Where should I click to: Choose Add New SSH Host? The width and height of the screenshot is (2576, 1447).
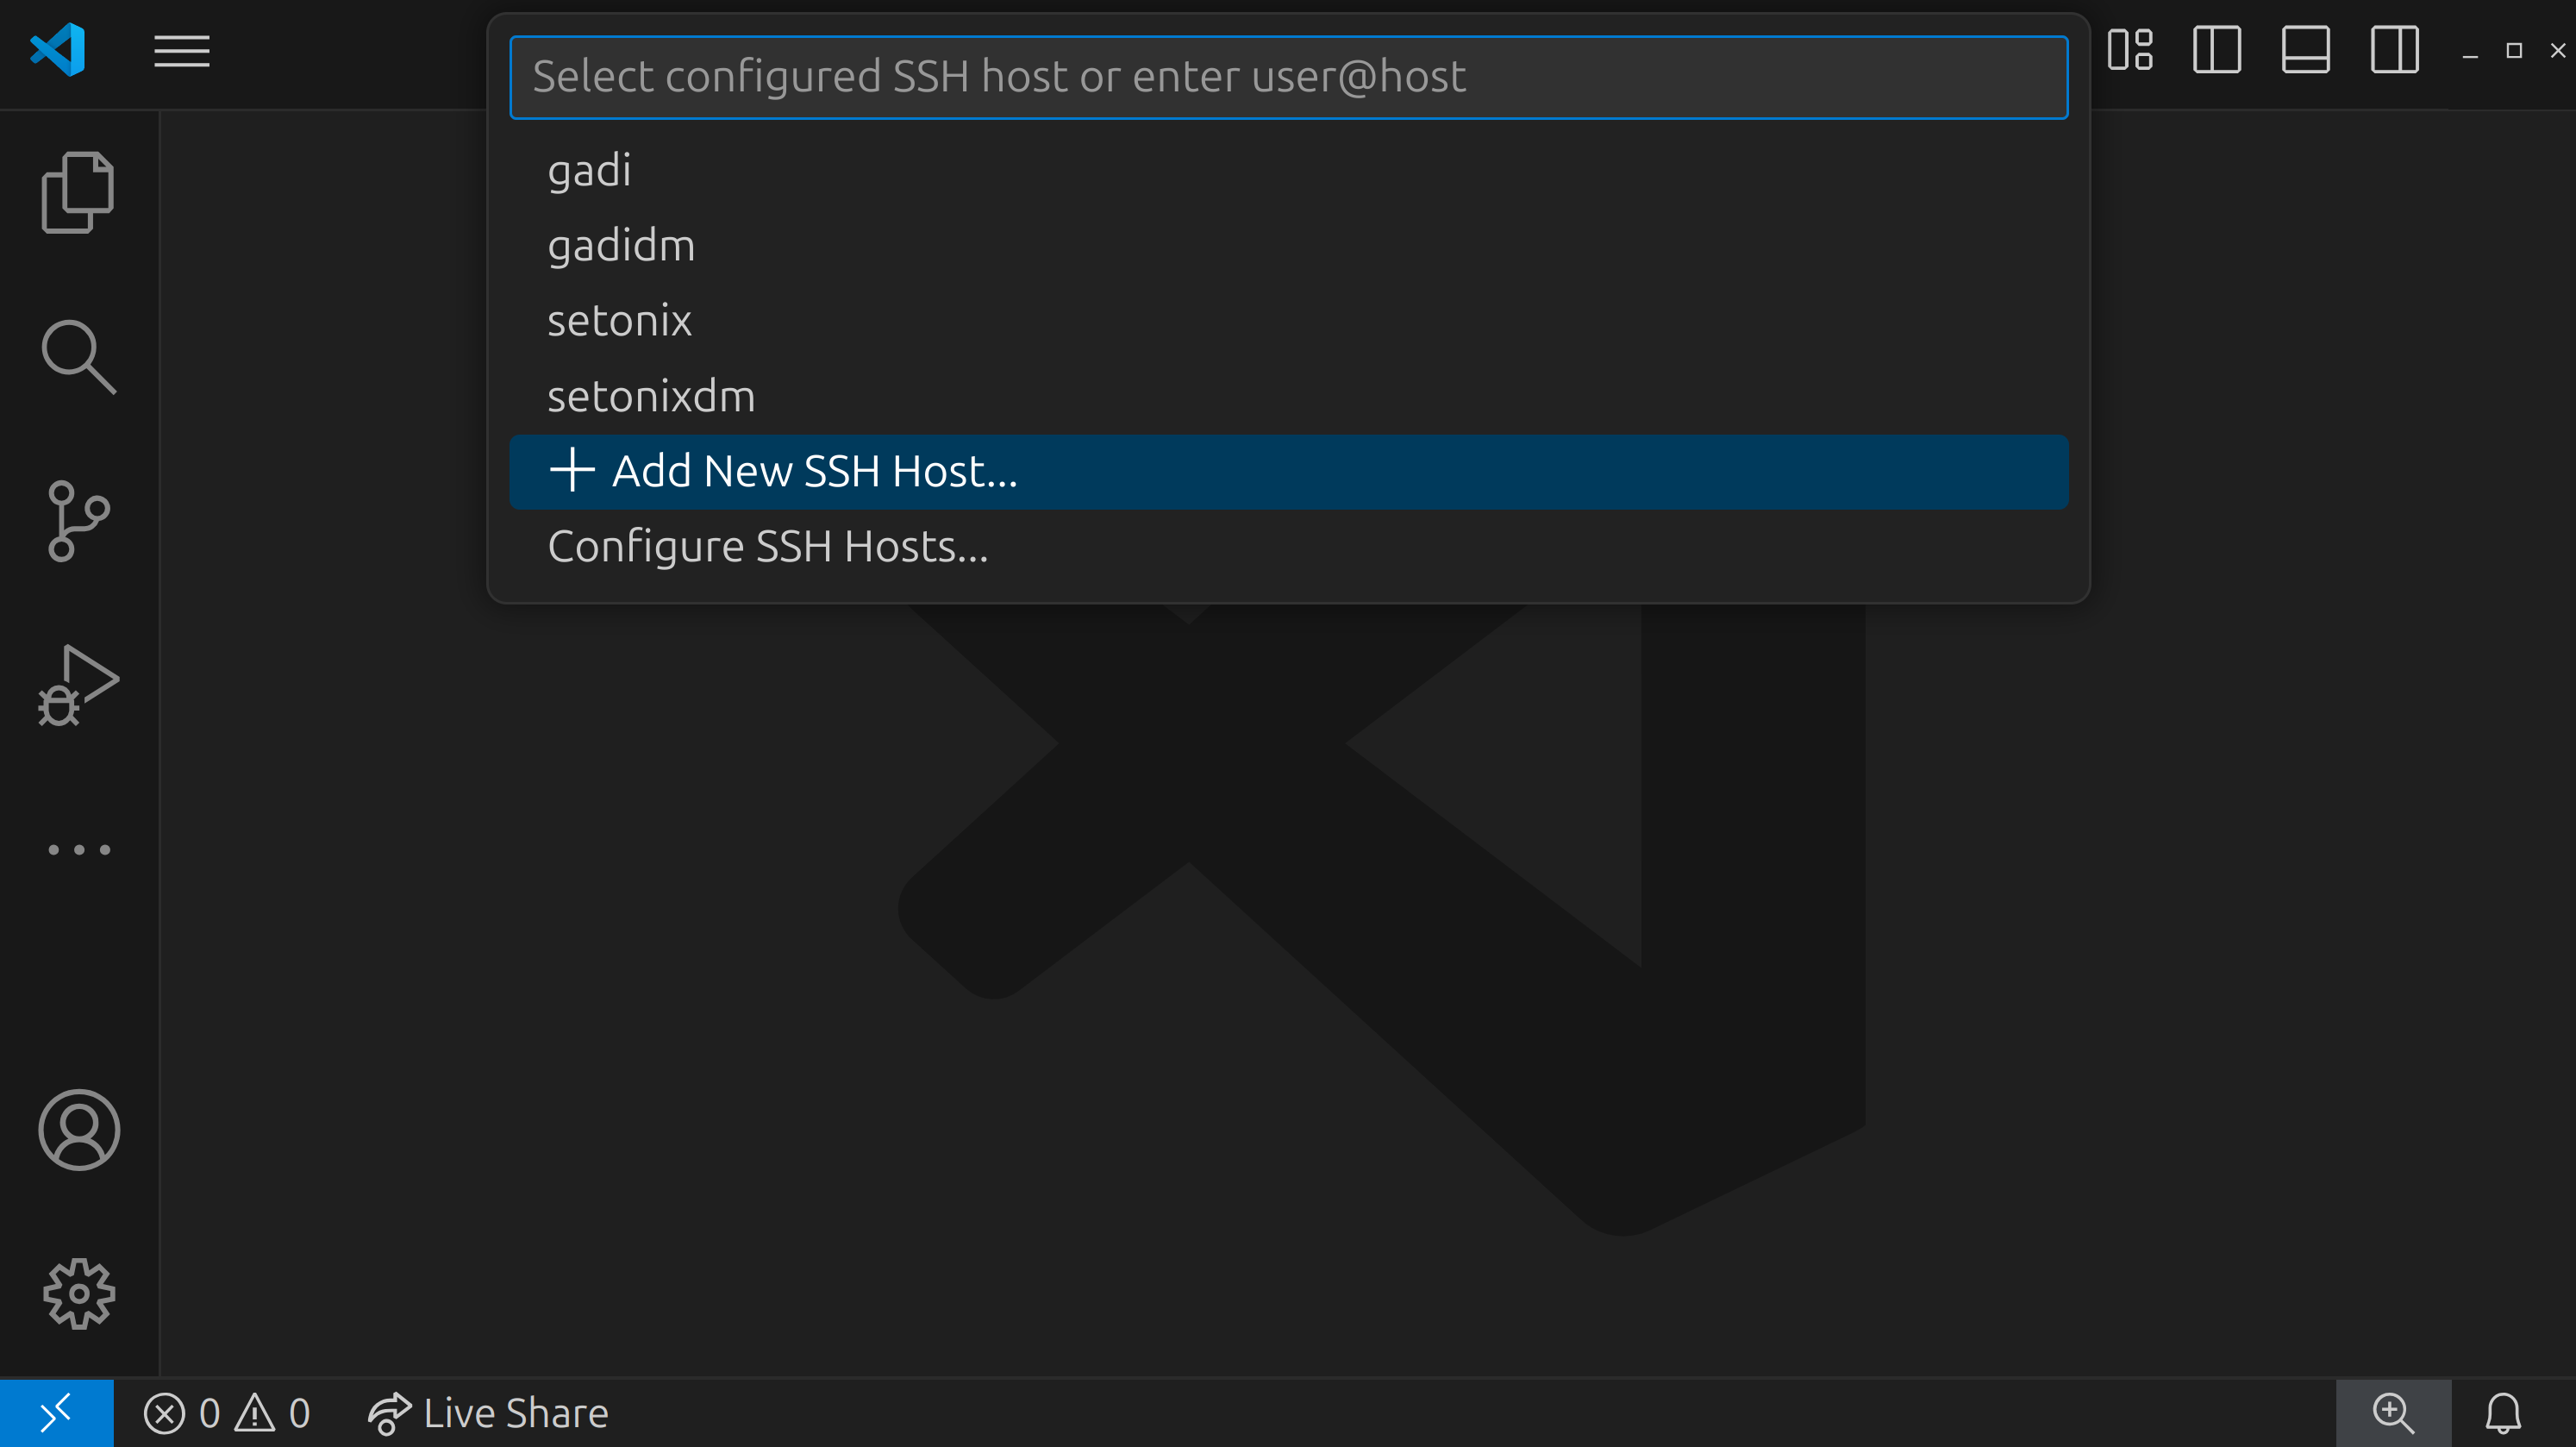814,471
